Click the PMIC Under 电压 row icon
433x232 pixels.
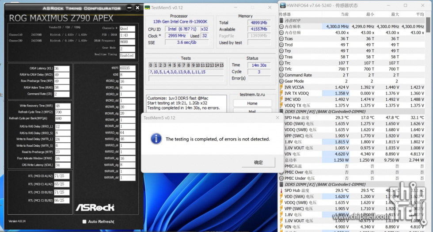(x=281, y=179)
